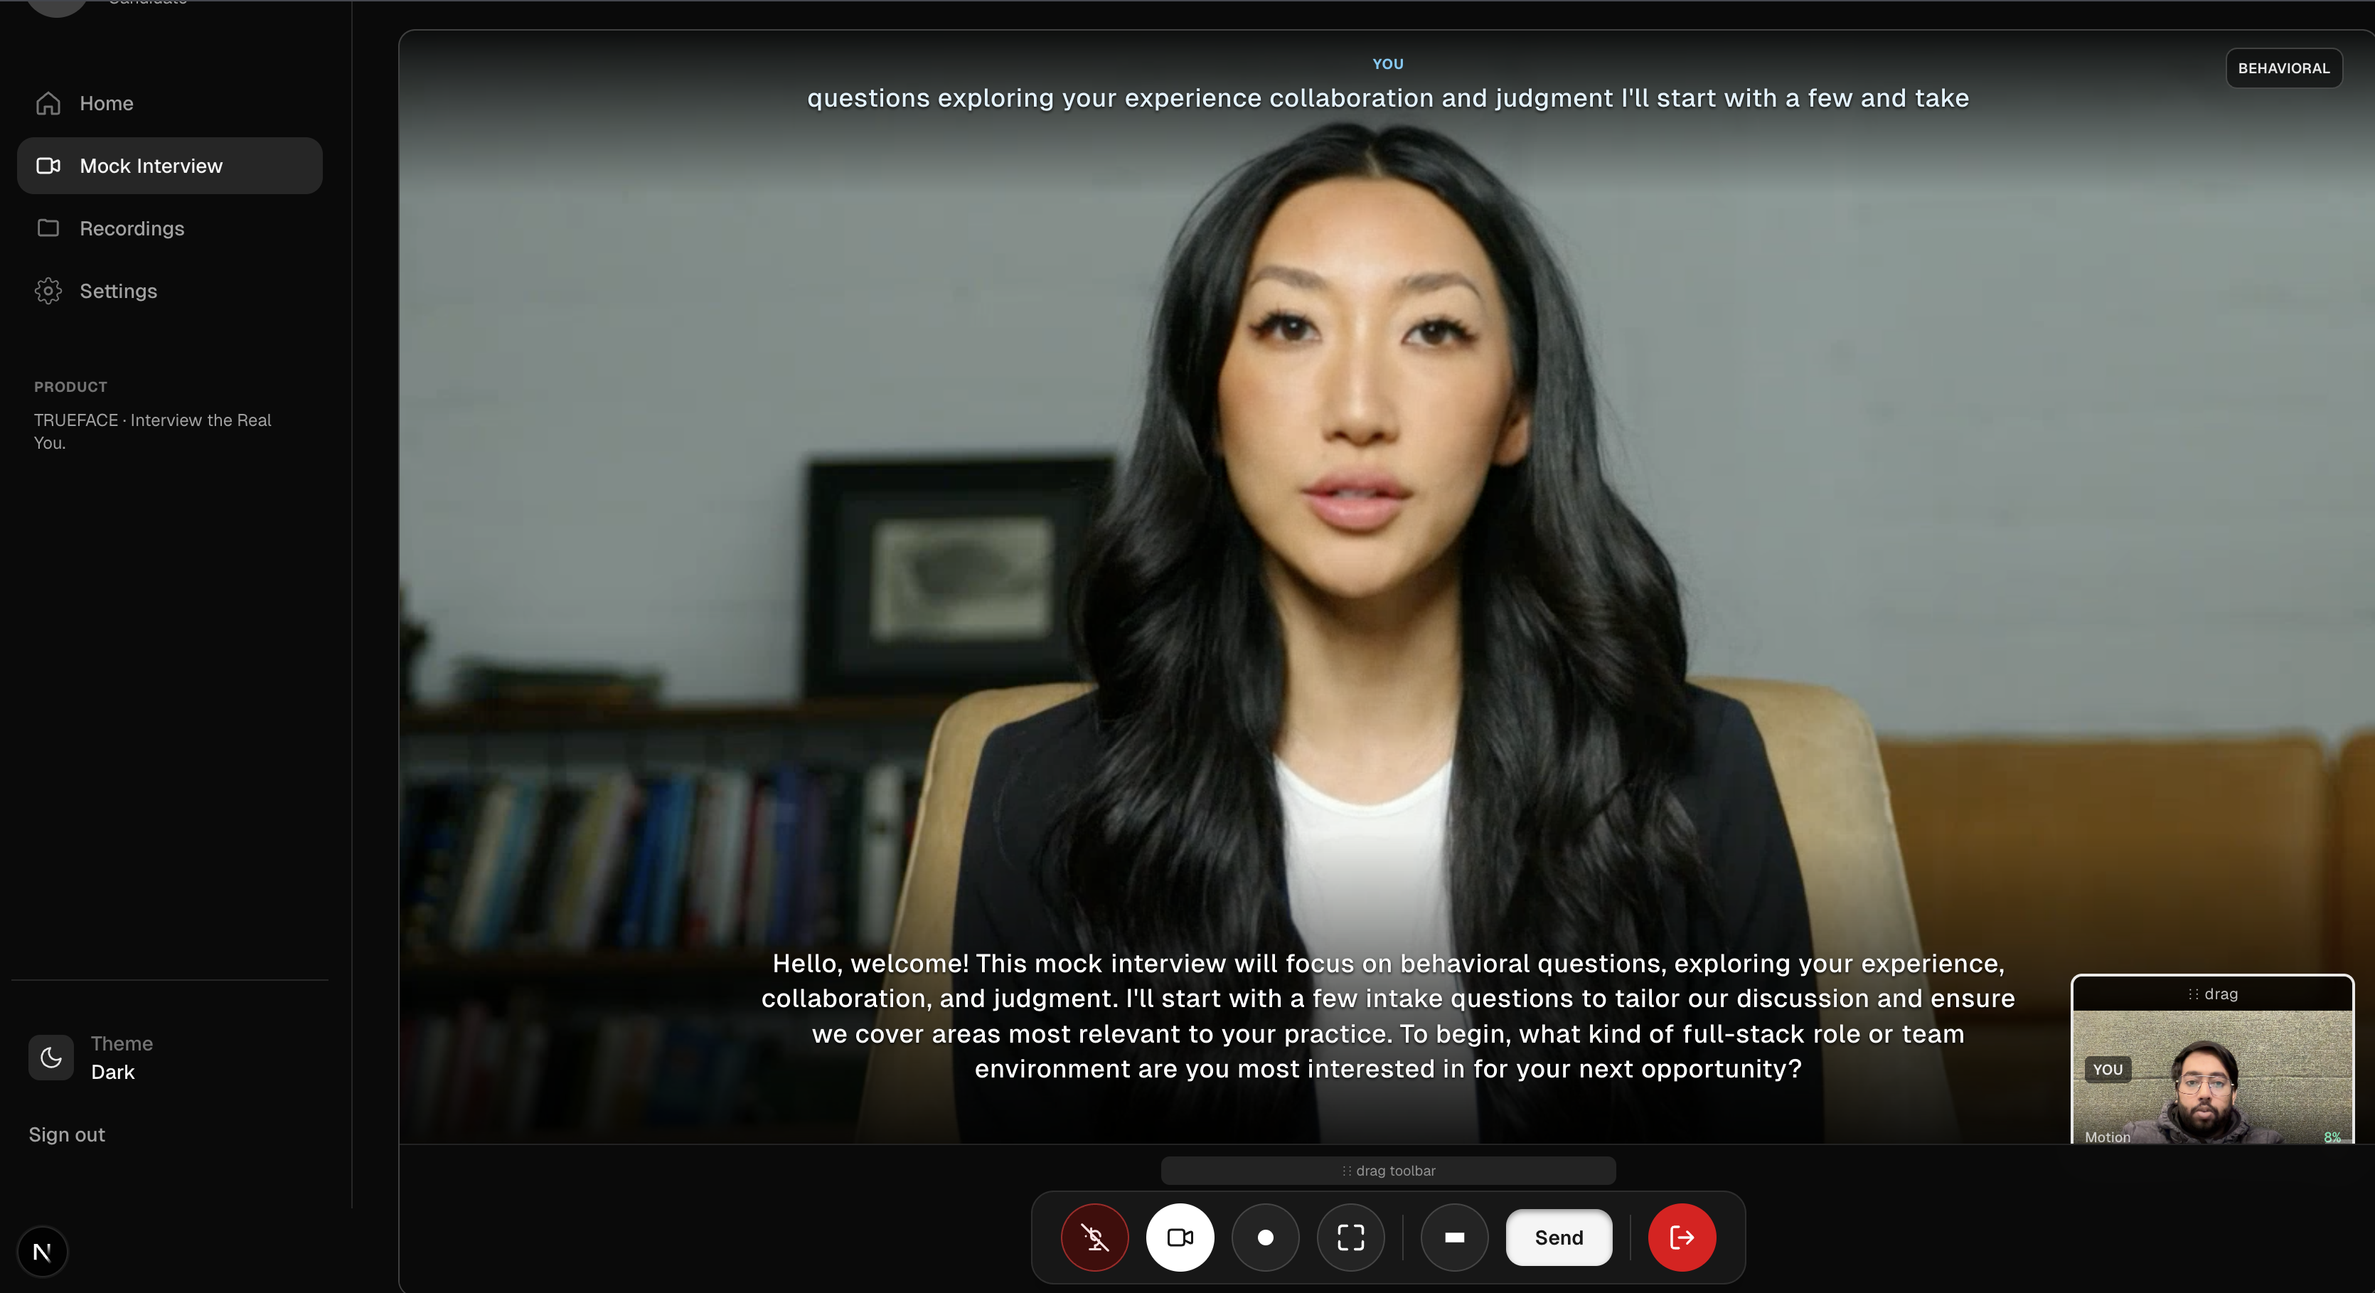Click the BEHAVIORAL badge

click(2283, 68)
